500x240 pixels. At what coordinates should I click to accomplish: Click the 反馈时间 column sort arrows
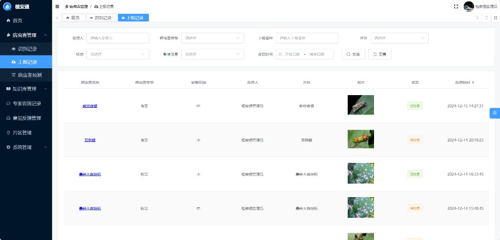pyautogui.click(x=473, y=82)
